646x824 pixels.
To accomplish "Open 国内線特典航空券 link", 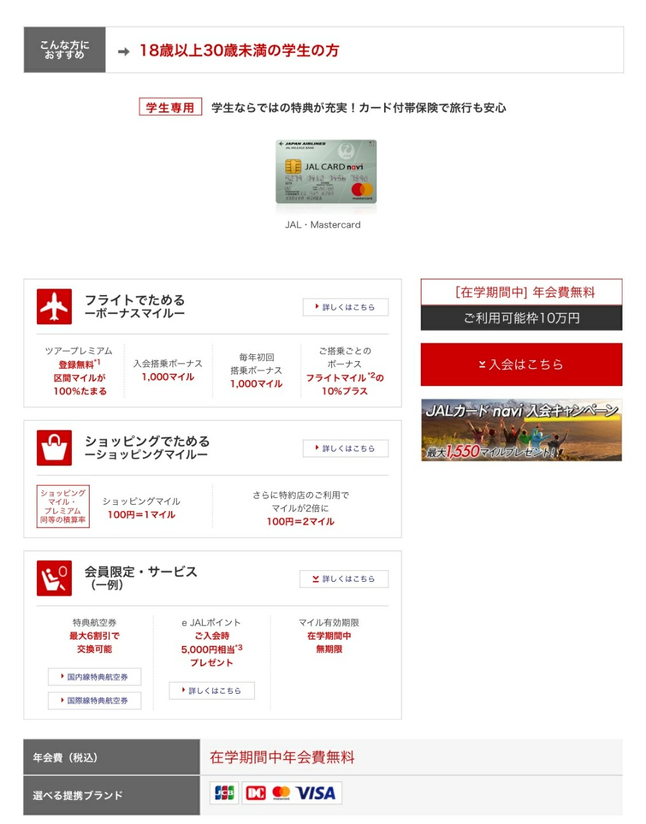I will pyautogui.click(x=95, y=677).
